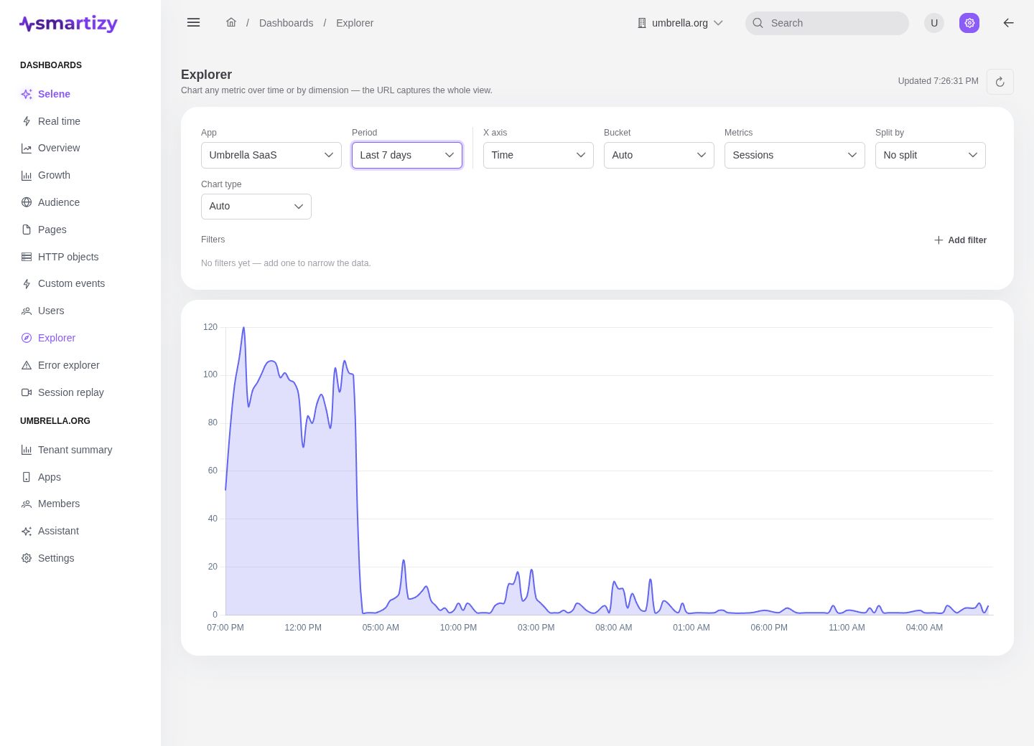Click the 100 y-axis label
Viewport: 1034px width, 746px height.
click(210, 374)
